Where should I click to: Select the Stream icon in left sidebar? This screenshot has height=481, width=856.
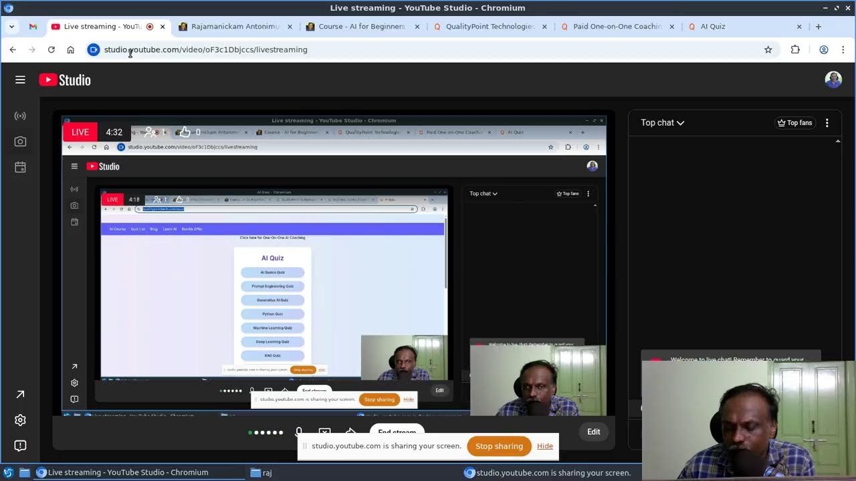[x=20, y=116]
